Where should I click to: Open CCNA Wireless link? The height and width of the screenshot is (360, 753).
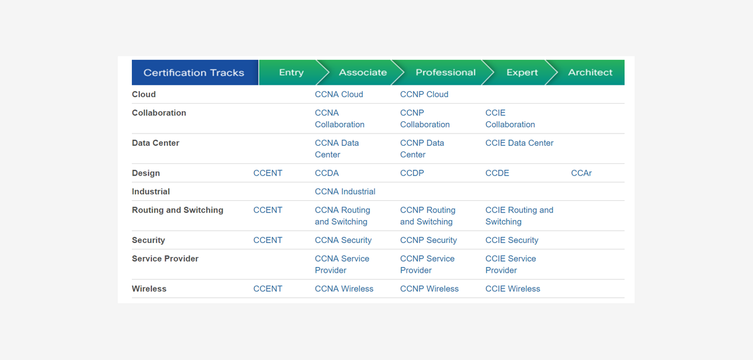344,289
